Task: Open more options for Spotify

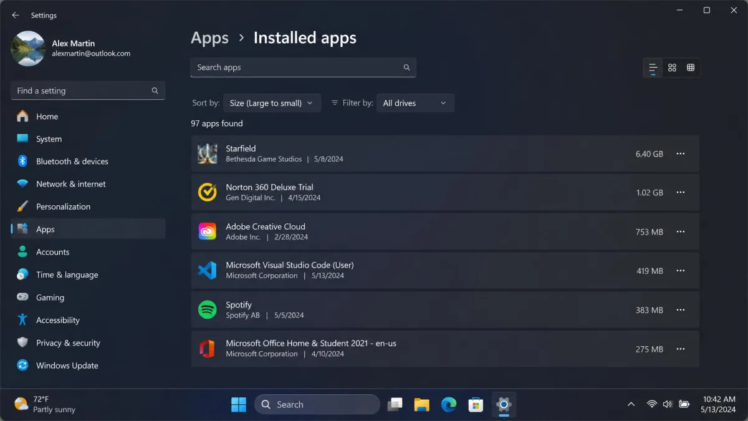Action: point(681,310)
